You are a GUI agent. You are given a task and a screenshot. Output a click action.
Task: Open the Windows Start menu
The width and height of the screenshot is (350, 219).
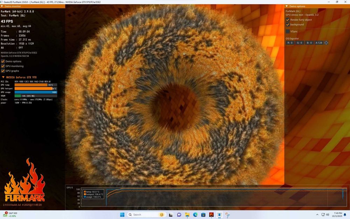click(122, 214)
